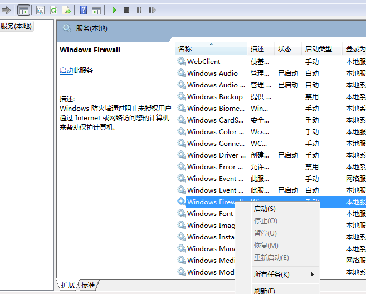Click the gear icon beside WebClient
The height and width of the screenshot is (294, 366).
click(182, 61)
